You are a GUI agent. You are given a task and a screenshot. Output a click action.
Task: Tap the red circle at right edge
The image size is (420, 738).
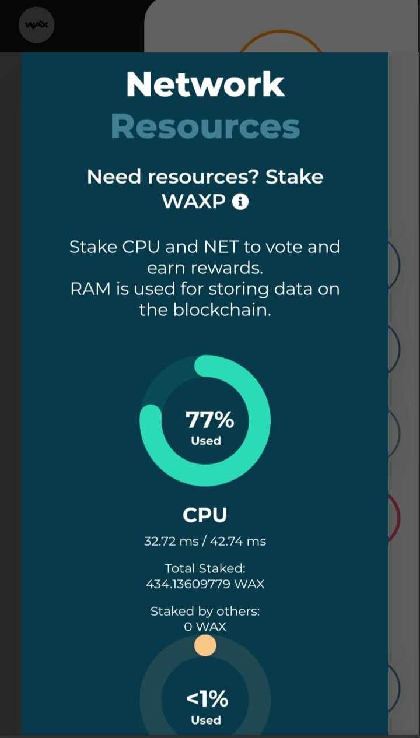tap(395, 518)
